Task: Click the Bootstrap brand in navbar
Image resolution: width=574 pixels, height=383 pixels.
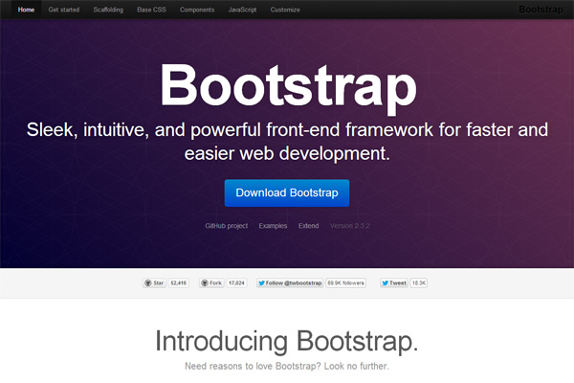Action: [540, 10]
